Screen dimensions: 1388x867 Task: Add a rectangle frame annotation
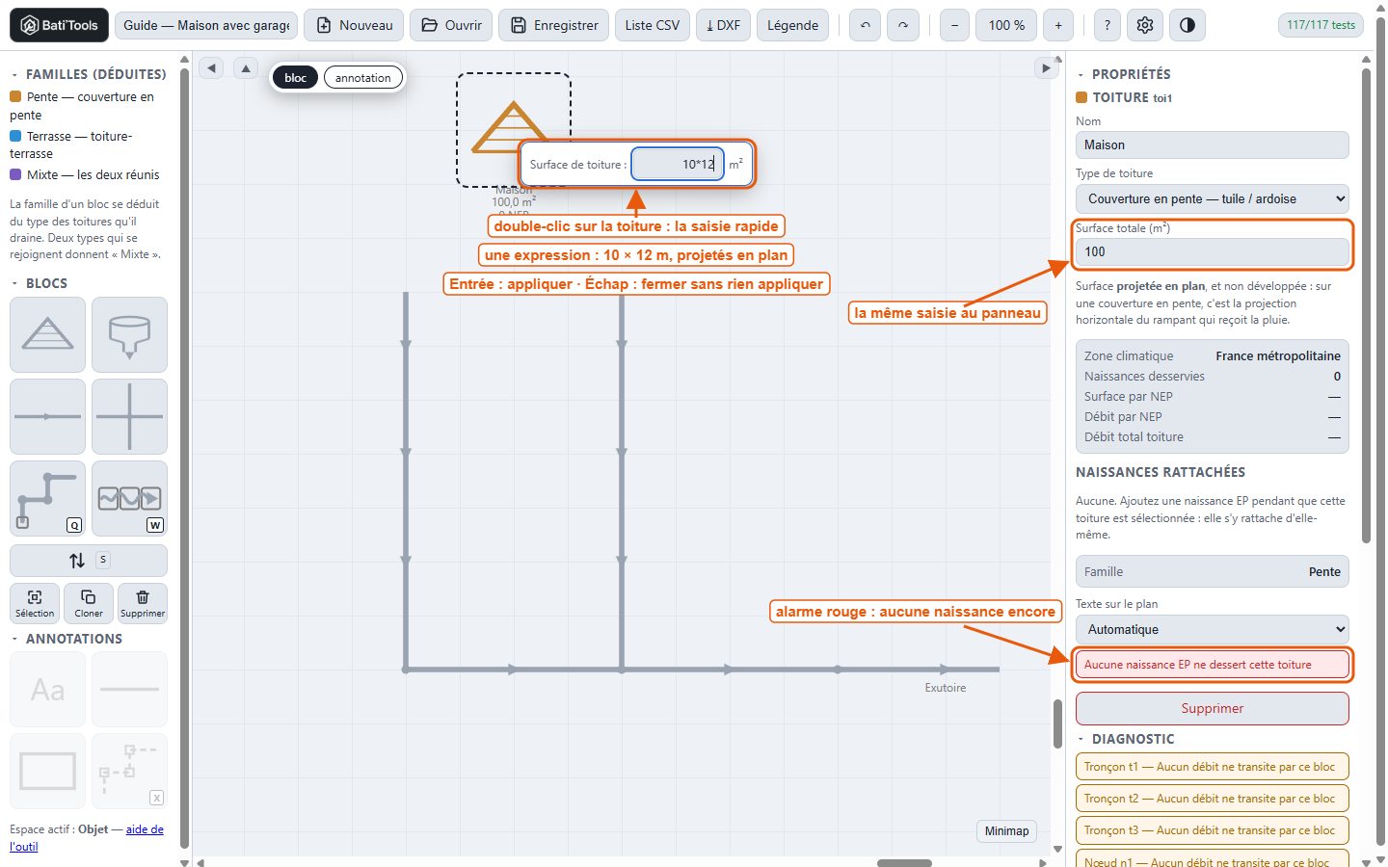tap(48, 772)
